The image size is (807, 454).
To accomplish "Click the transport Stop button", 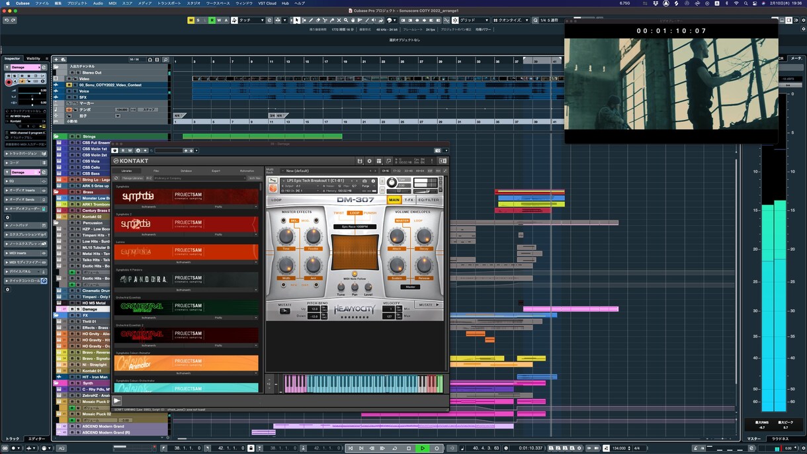I will click(409, 448).
